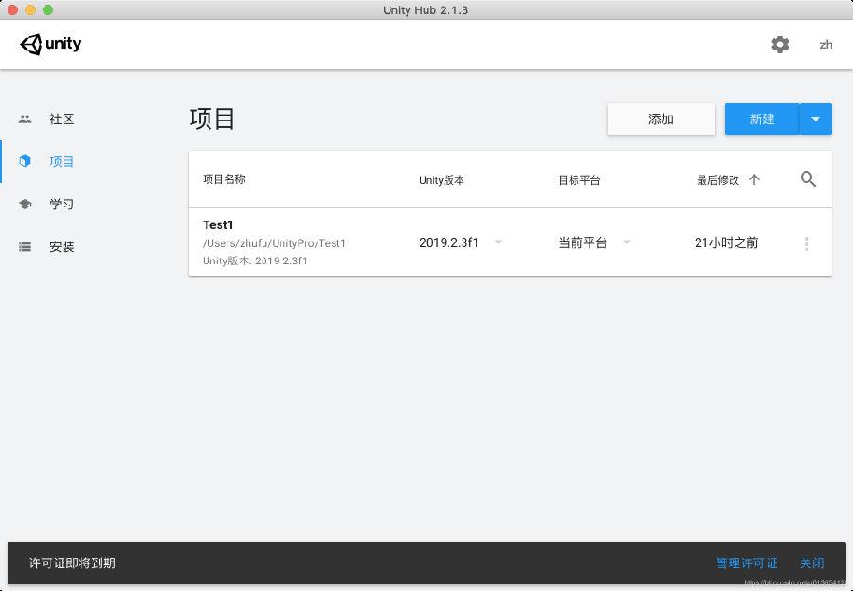Open the dropdown arrow next to 新建
The image size is (853, 591).
coord(816,119)
